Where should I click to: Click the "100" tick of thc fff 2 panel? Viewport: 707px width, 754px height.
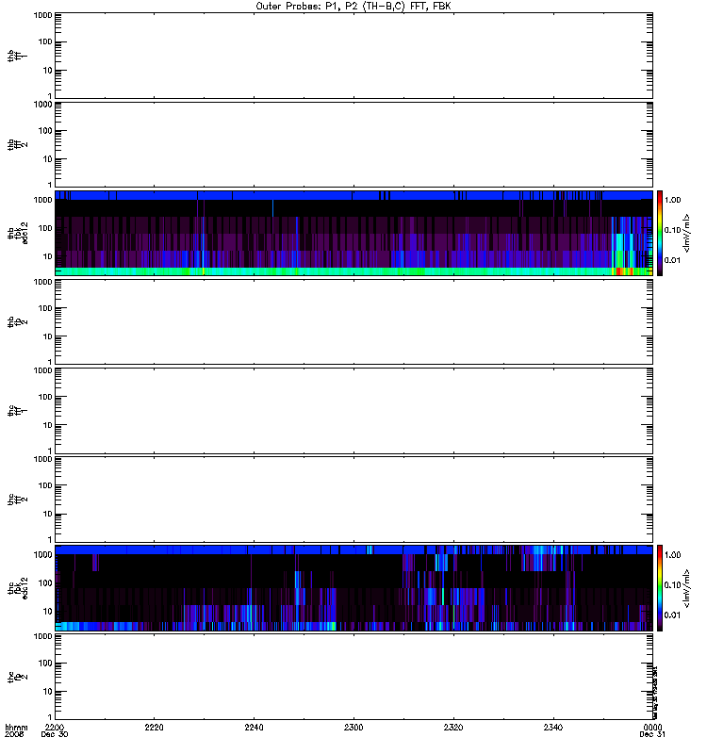coord(45,485)
